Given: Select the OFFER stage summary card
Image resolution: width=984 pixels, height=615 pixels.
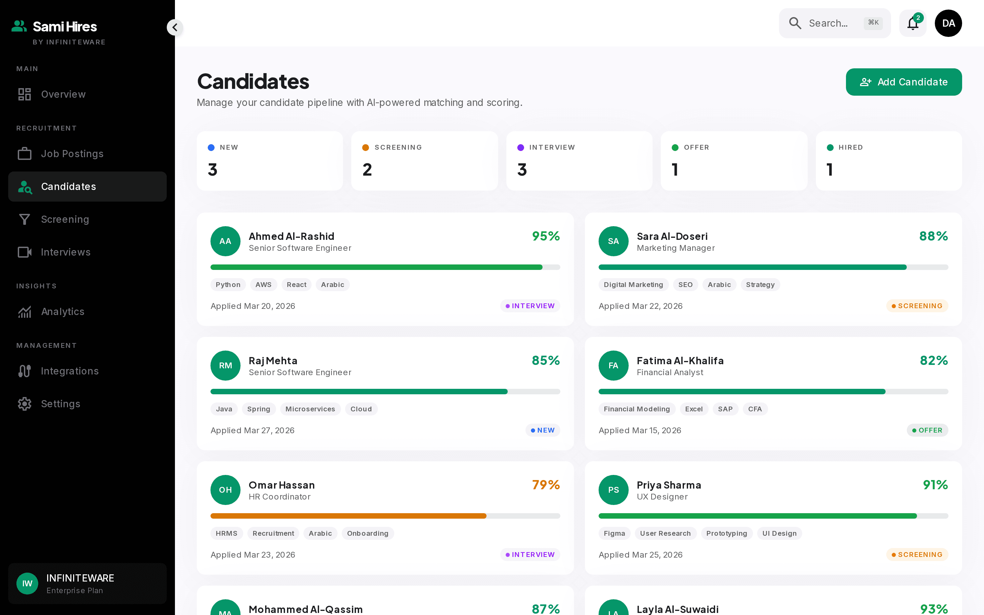Looking at the screenshot, I should click(x=734, y=161).
